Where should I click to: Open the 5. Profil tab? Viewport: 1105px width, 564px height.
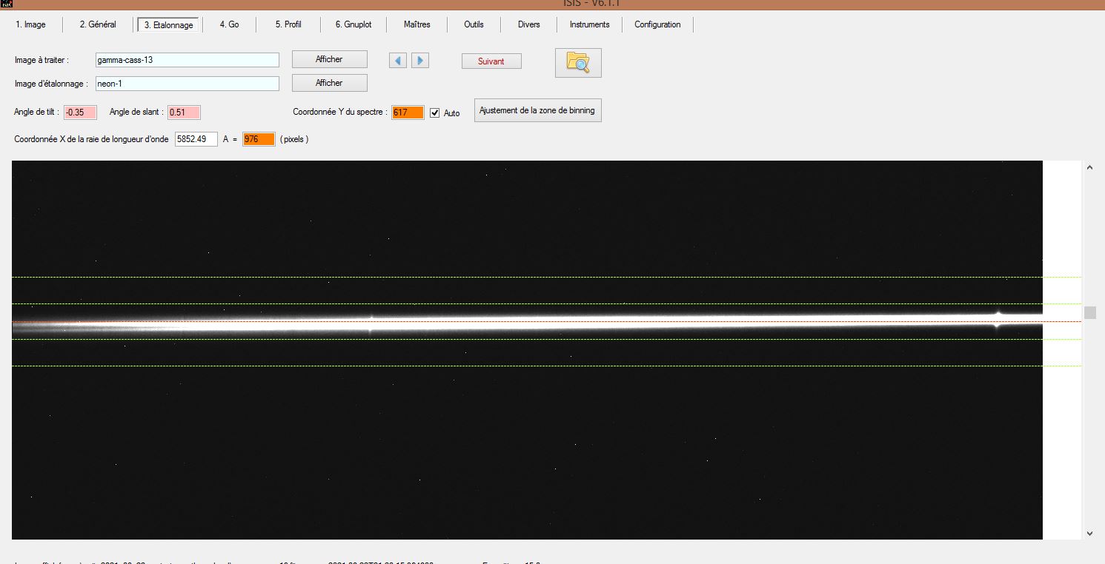(x=288, y=24)
